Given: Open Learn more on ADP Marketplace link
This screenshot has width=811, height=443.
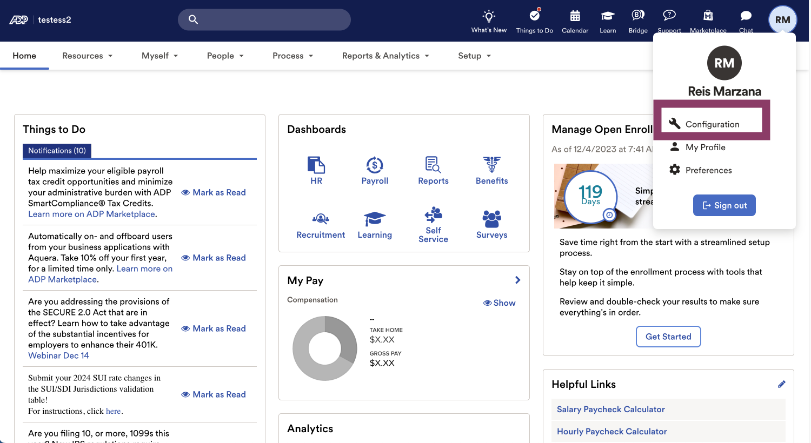Looking at the screenshot, I should [91, 214].
